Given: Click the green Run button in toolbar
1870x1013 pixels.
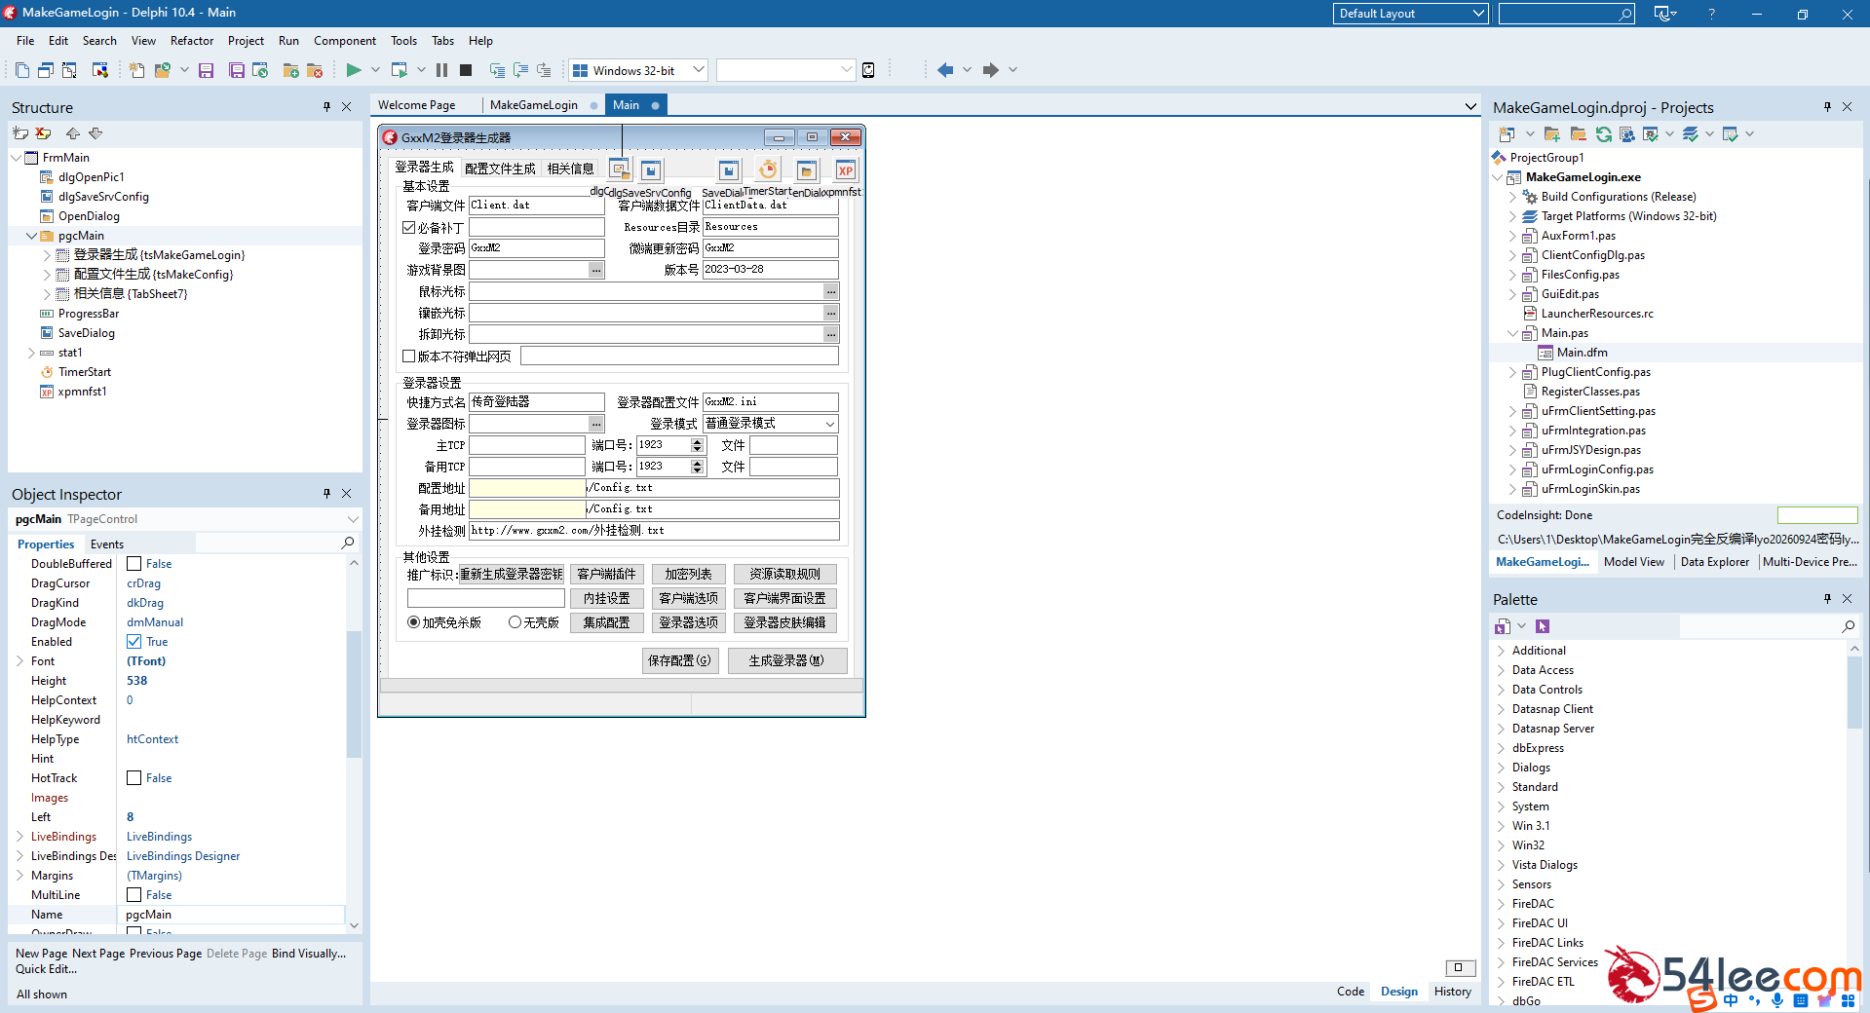Looking at the screenshot, I should coord(354,70).
